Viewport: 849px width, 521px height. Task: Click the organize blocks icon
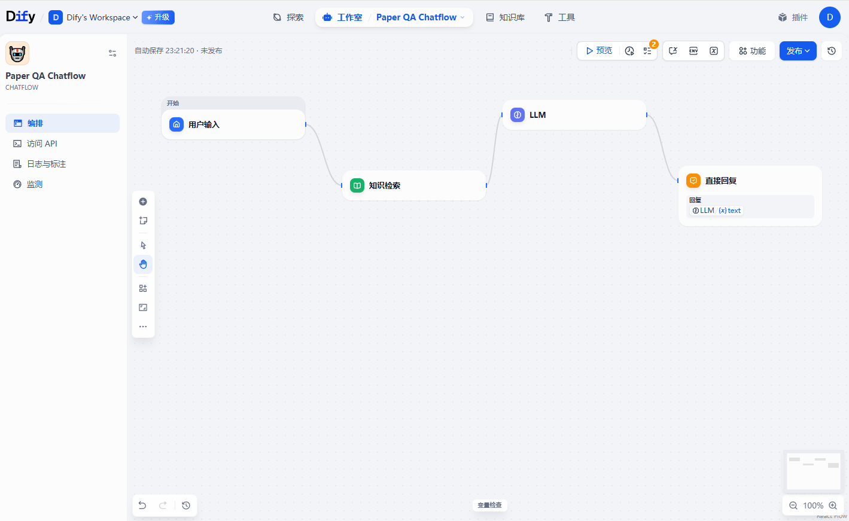[x=143, y=288]
